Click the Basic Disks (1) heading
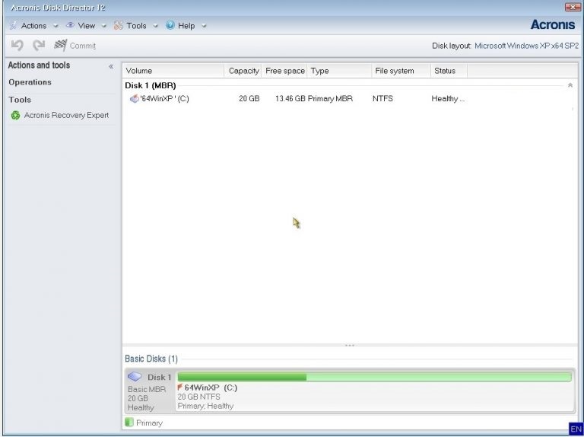Viewport: 584px width, 437px height. (x=151, y=359)
